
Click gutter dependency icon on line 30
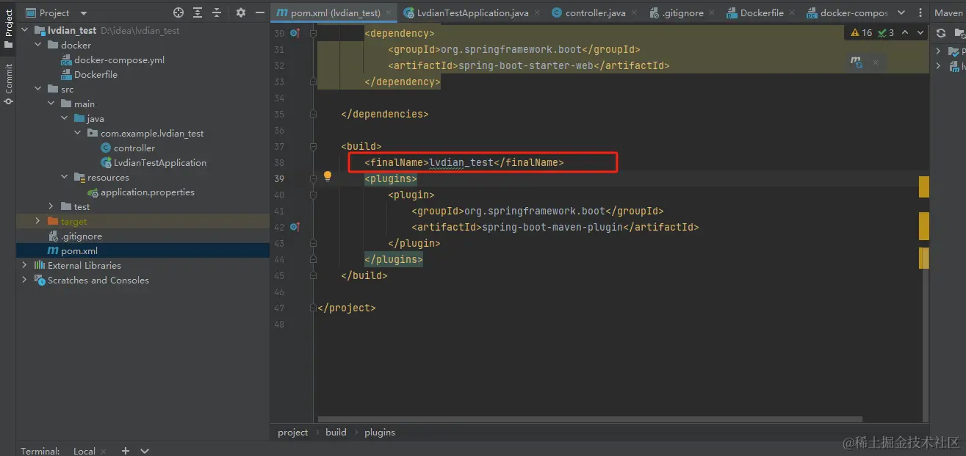(x=295, y=33)
